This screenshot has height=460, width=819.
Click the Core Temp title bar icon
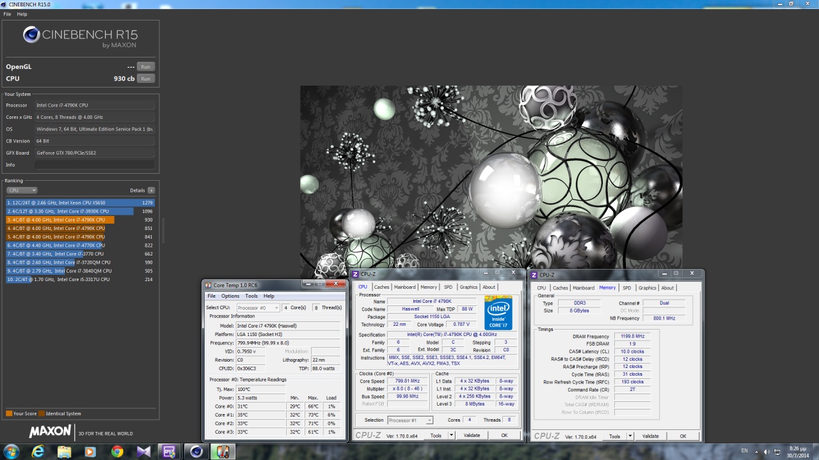(x=208, y=285)
